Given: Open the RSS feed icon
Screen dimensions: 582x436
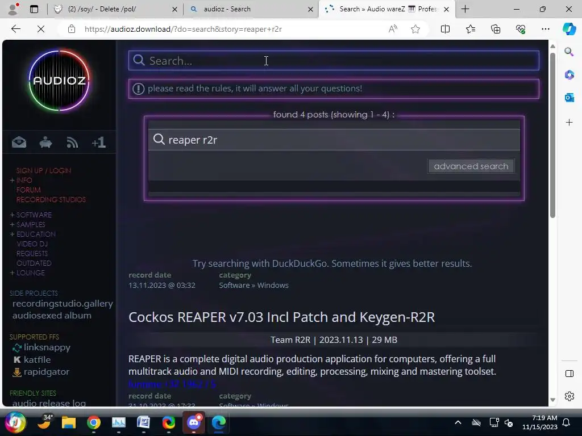Looking at the screenshot, I should (72, 142).
